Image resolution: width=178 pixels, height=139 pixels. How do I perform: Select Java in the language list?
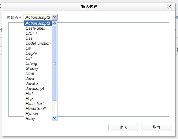click(x=38, y=78)
